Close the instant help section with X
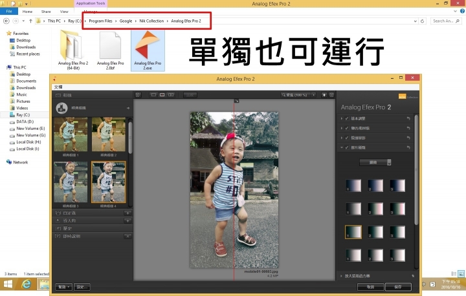Image resolution: width=466 pixels, height=296 pixels. tap(128, 237)
